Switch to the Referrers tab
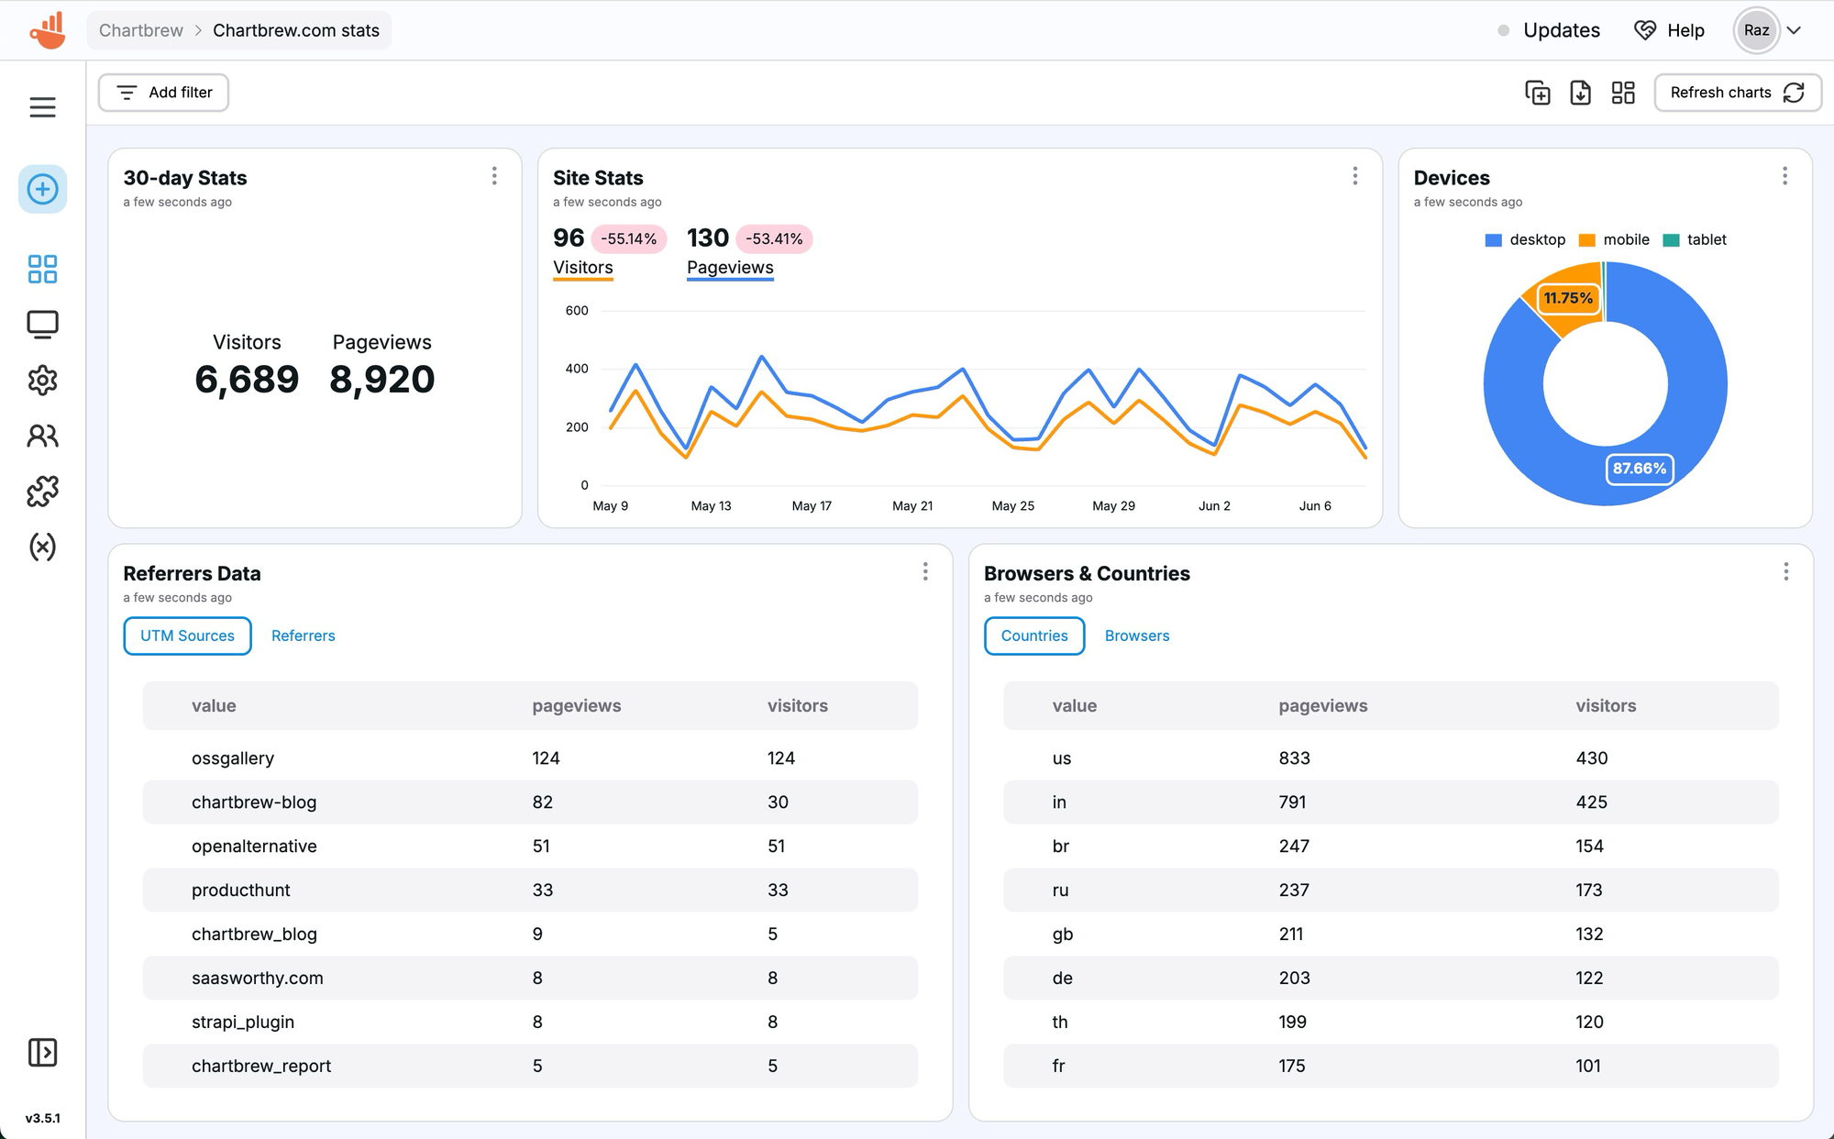The image size is (1834, 1139). 303,636
